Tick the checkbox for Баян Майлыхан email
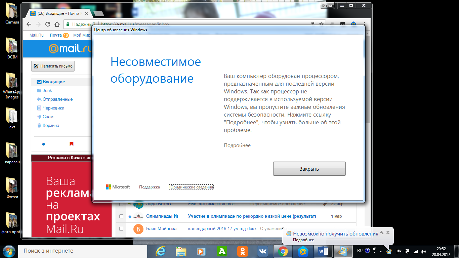Image resolution: width=459 pixels, height=258 pixels. (121, 228)
